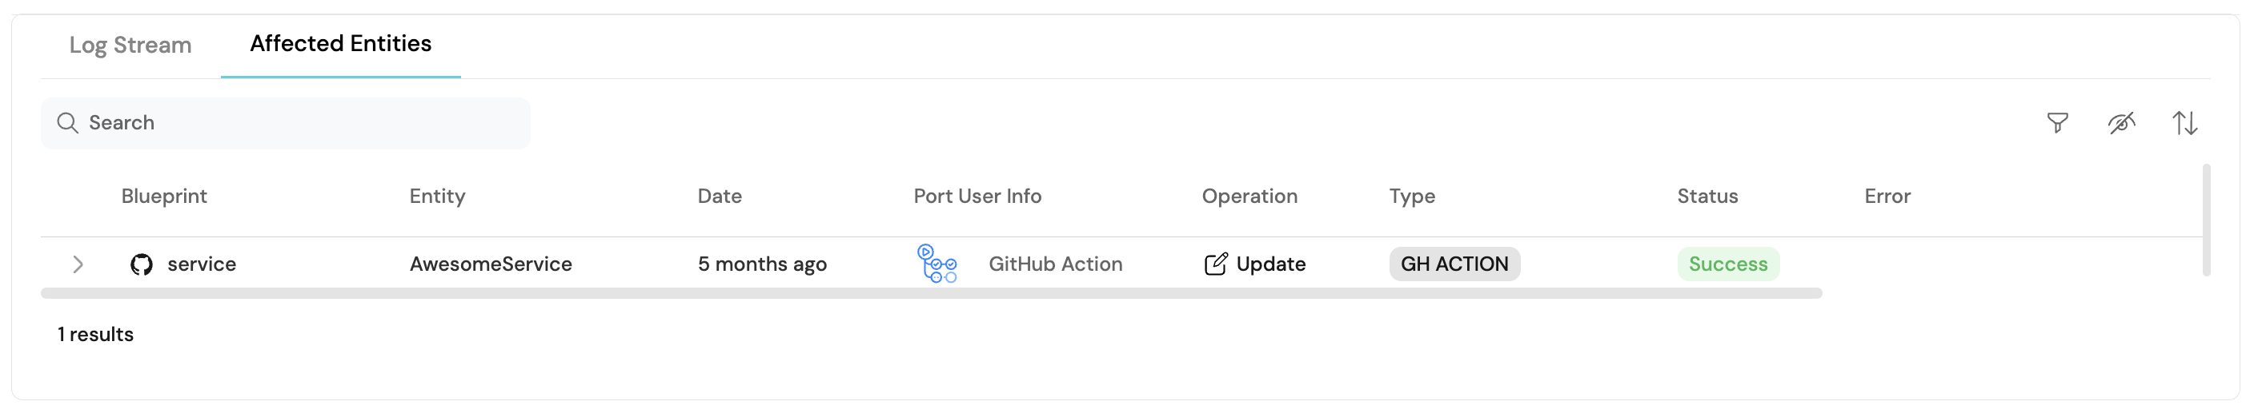2250x413 pixels.
Task: Click the Update pencil edit icon
Action: click(x=1215, y=264)
